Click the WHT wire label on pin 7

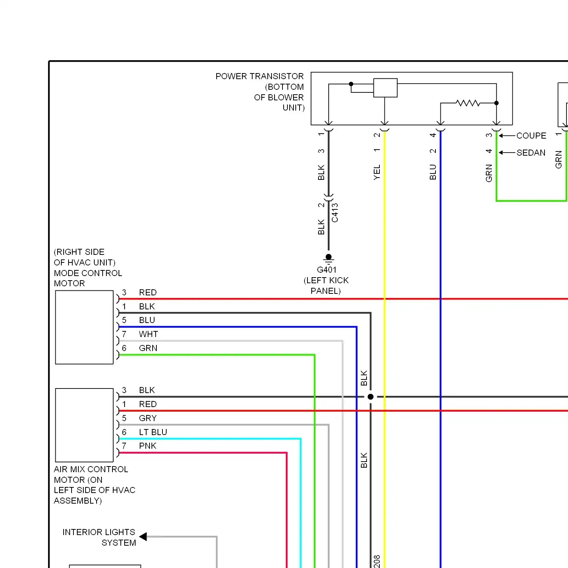(x=148, y=334)
